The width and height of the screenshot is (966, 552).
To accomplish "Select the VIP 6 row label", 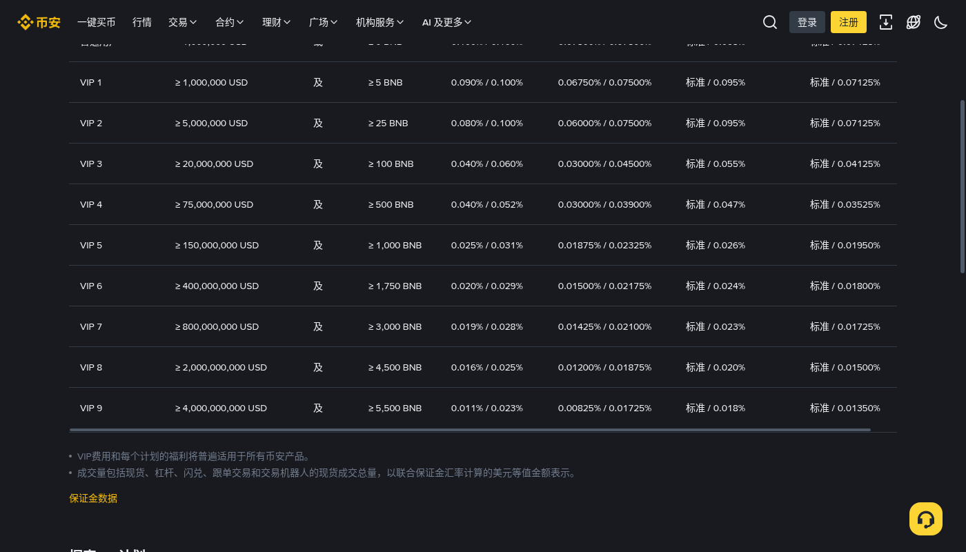I will coord(91,286).
